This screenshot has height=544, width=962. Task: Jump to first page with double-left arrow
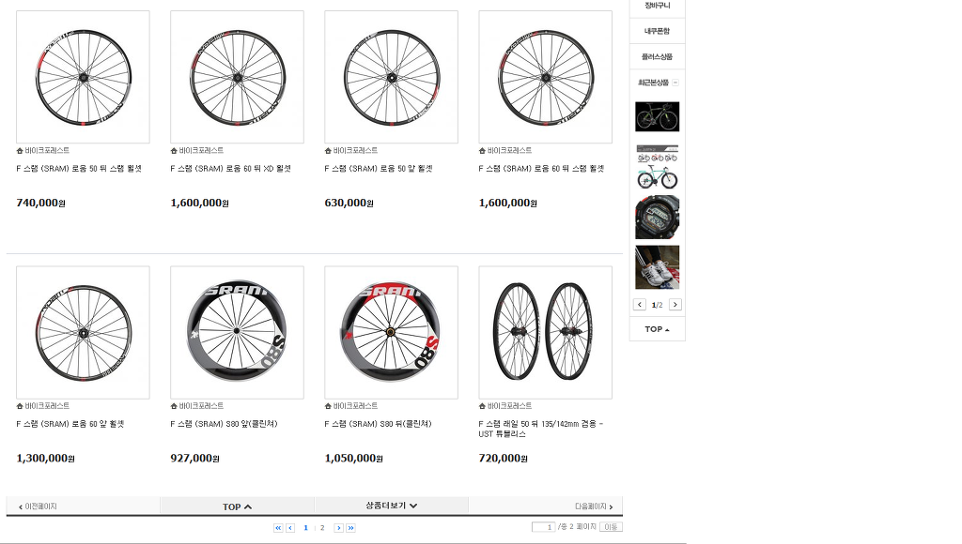click(x=278, y=527)
